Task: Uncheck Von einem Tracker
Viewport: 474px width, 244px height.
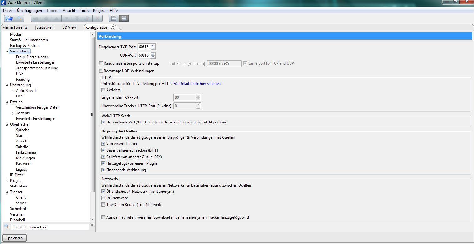Action: pos(103,144)
